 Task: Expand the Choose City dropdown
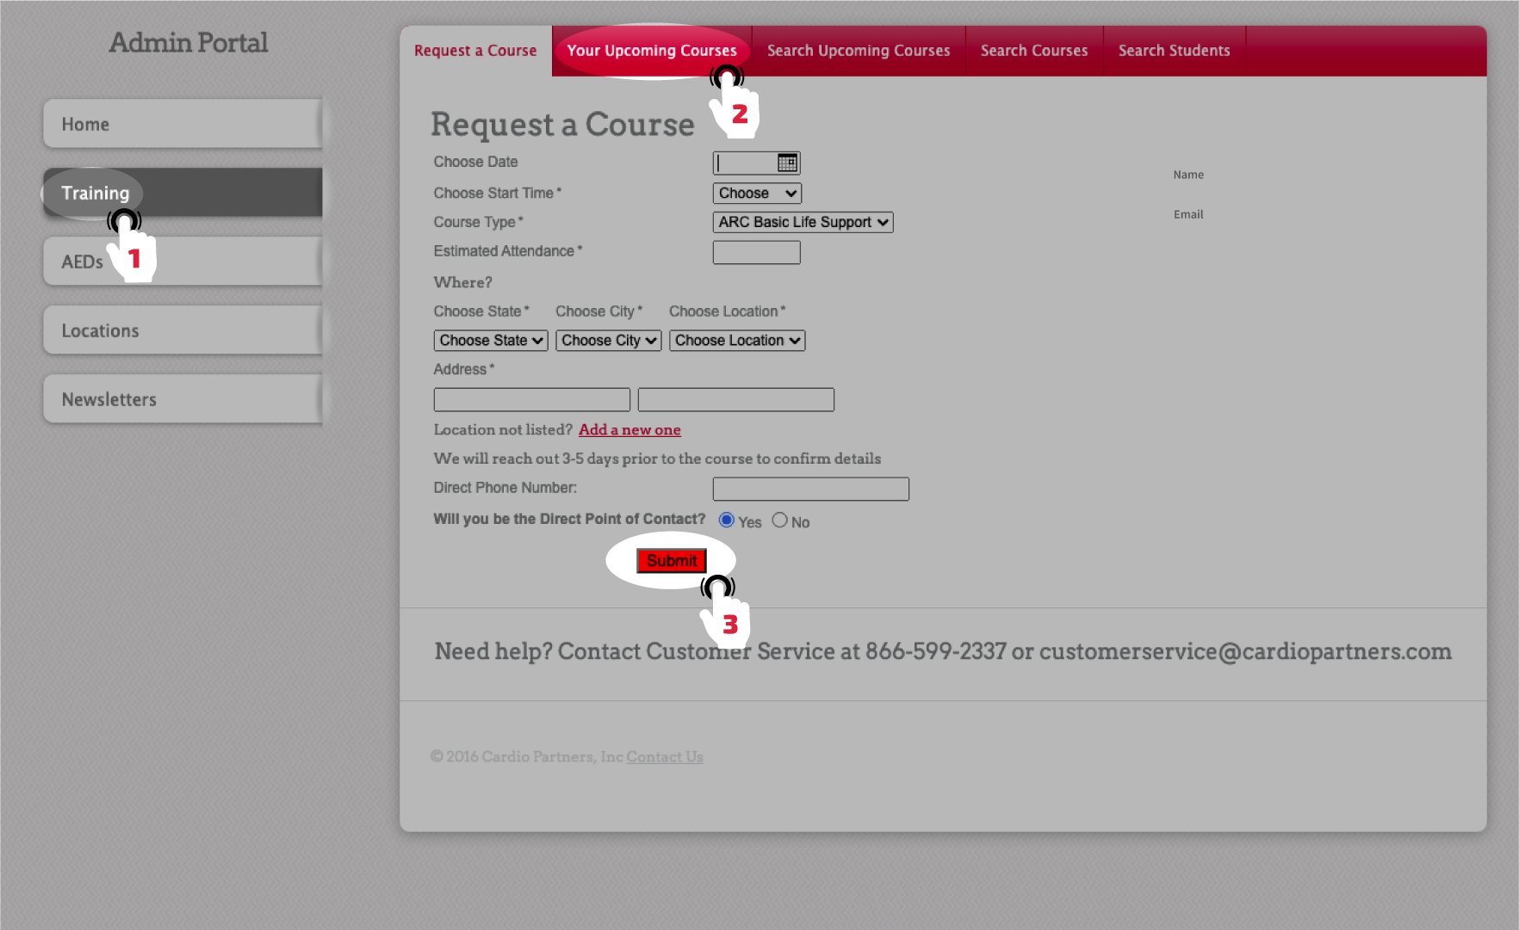pyautogui.click(x=608, y=341)
